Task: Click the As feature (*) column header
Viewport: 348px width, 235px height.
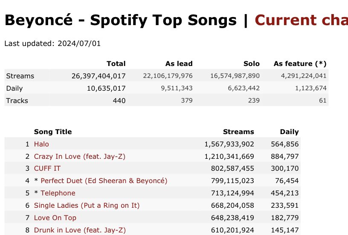Action: 300,64
